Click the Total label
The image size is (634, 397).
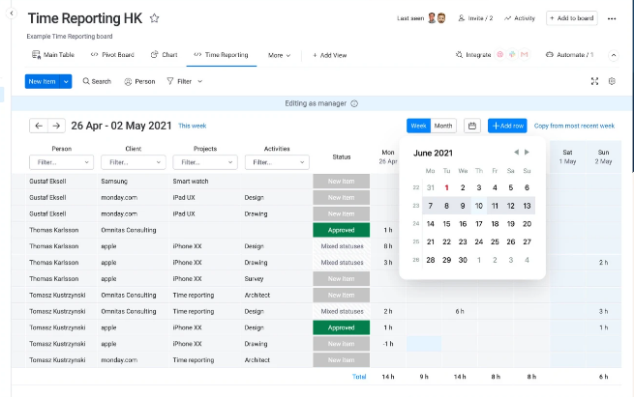[359, 377]
